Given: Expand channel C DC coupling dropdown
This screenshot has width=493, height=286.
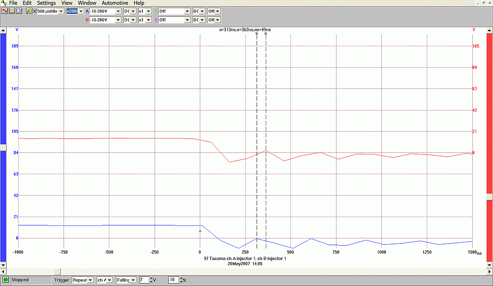Looking at the screenshot, I should click(x=202, y=12).
